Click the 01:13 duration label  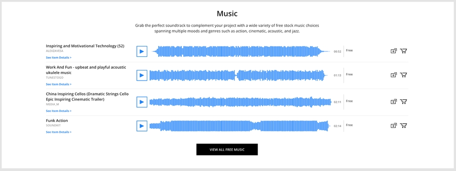click(337, 75)
